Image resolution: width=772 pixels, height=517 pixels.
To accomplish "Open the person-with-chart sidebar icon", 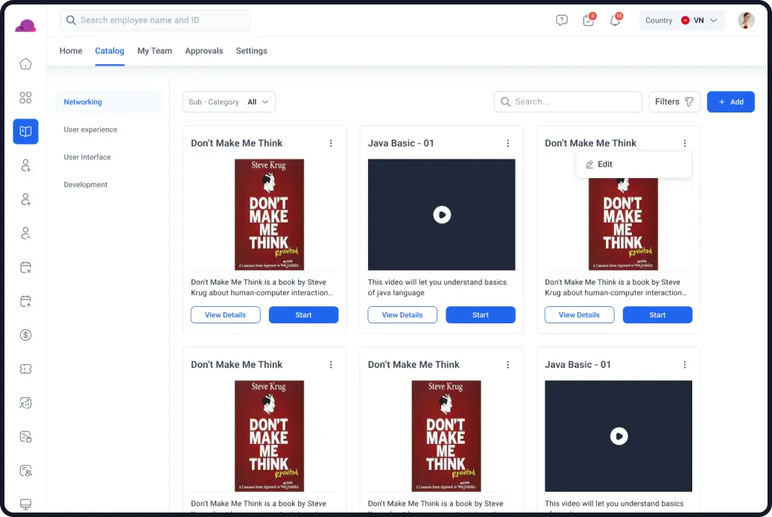I will pyautogui.click(x=25, y=403).
